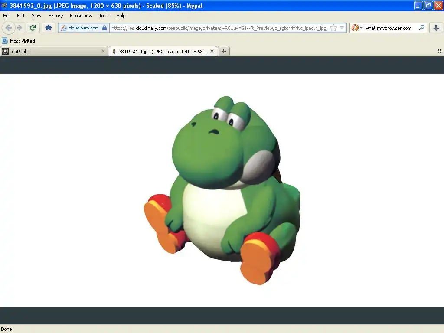Go forward with the Forward arrow button

[20, 28]
